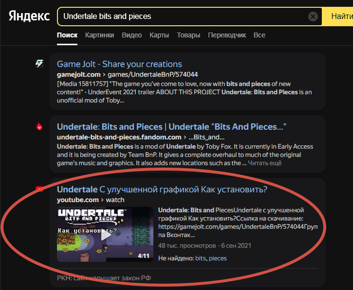This screenshot has width=353, height=290.
Task: Click the Game Jolt result description snippet
Action: [185, 92]
